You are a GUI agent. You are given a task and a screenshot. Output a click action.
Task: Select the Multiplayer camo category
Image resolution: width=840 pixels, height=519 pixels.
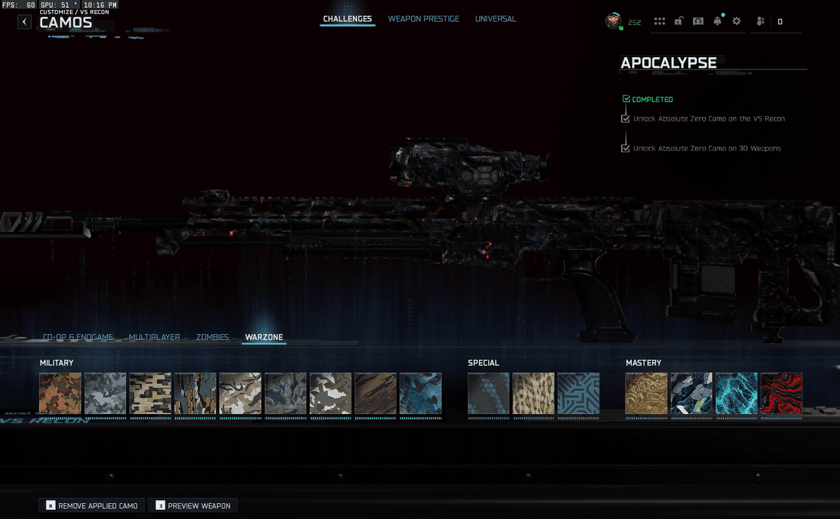(x=154, y=337)
